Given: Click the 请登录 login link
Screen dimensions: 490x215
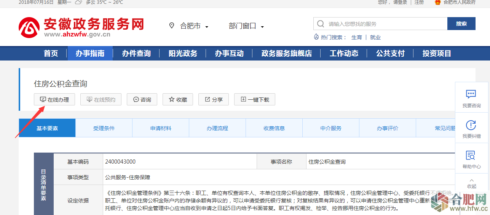Looking at the screenshot, I should [400, 2].
